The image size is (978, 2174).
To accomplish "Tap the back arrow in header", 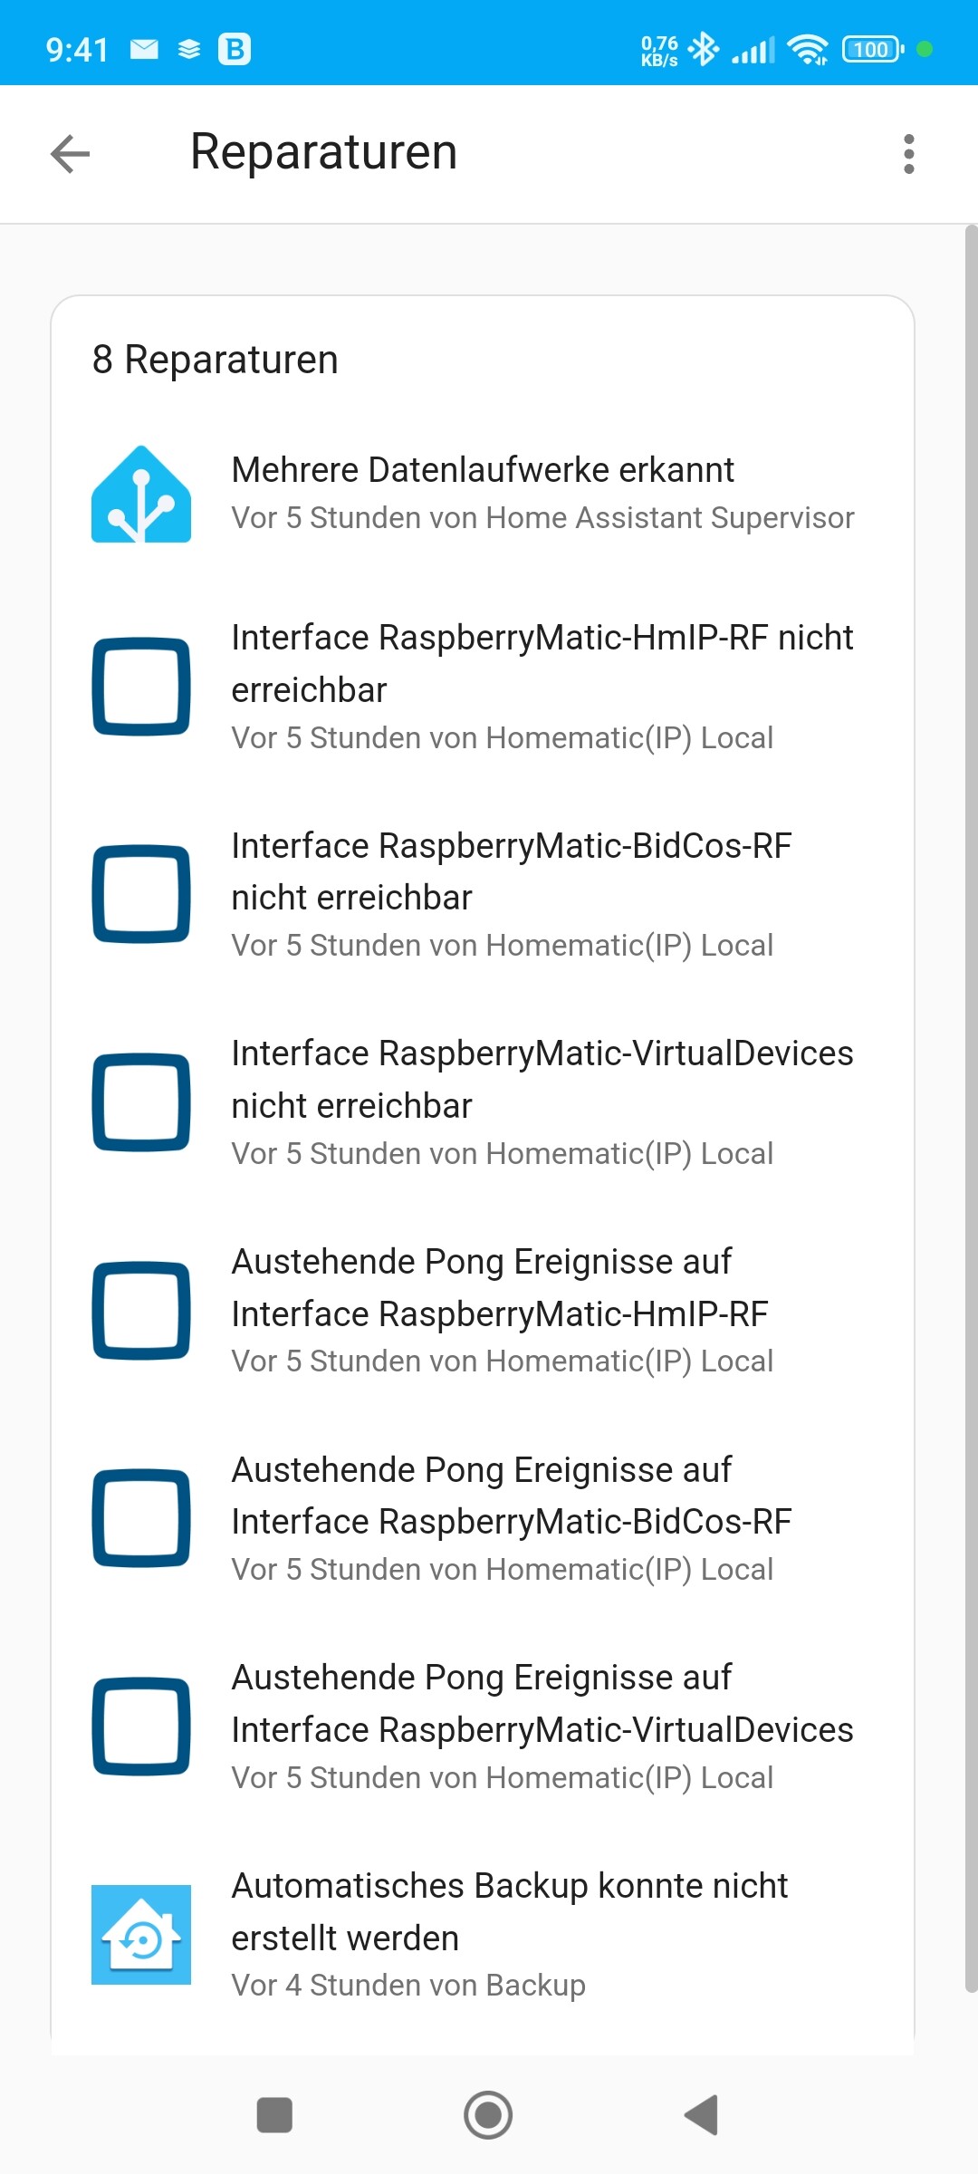I will coord(70,153).
